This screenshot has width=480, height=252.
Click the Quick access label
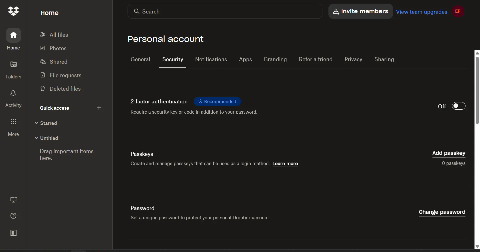tap(55, 108)
